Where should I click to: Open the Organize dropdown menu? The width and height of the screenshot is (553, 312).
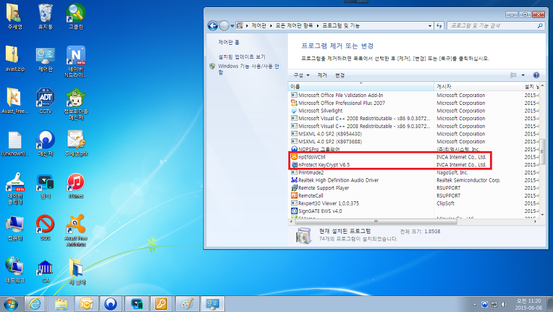coord(302,75)
